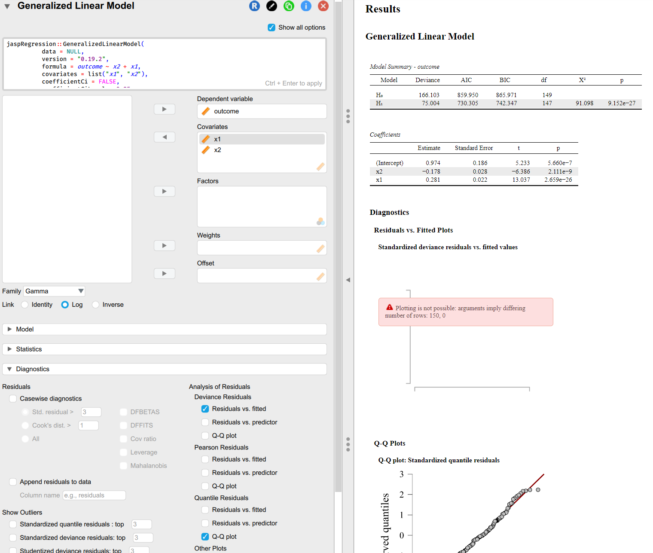Click arrow button to assign Dependent variable

coord(164,109)
